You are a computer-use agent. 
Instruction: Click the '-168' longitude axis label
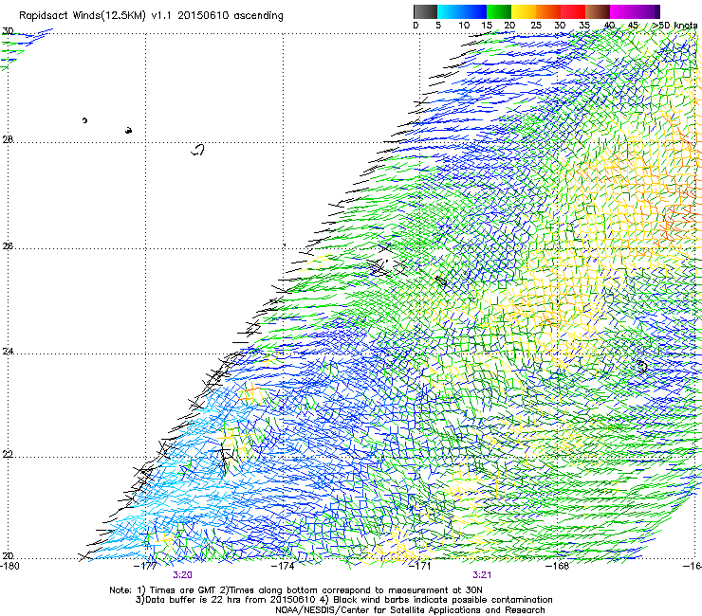coord(557,566)
